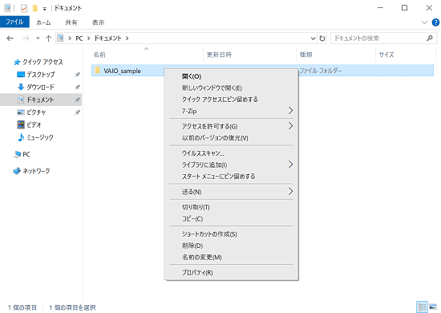The image size is (441, 313).
Task: Sort by the 種類 column header
Action: click(336, 55)
